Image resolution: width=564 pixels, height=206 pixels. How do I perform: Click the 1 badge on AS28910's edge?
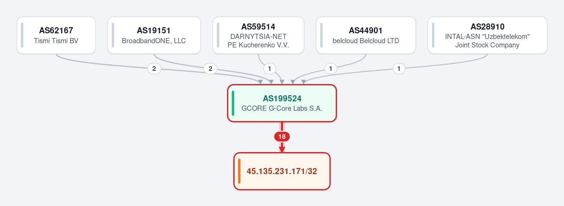[399, 69]
